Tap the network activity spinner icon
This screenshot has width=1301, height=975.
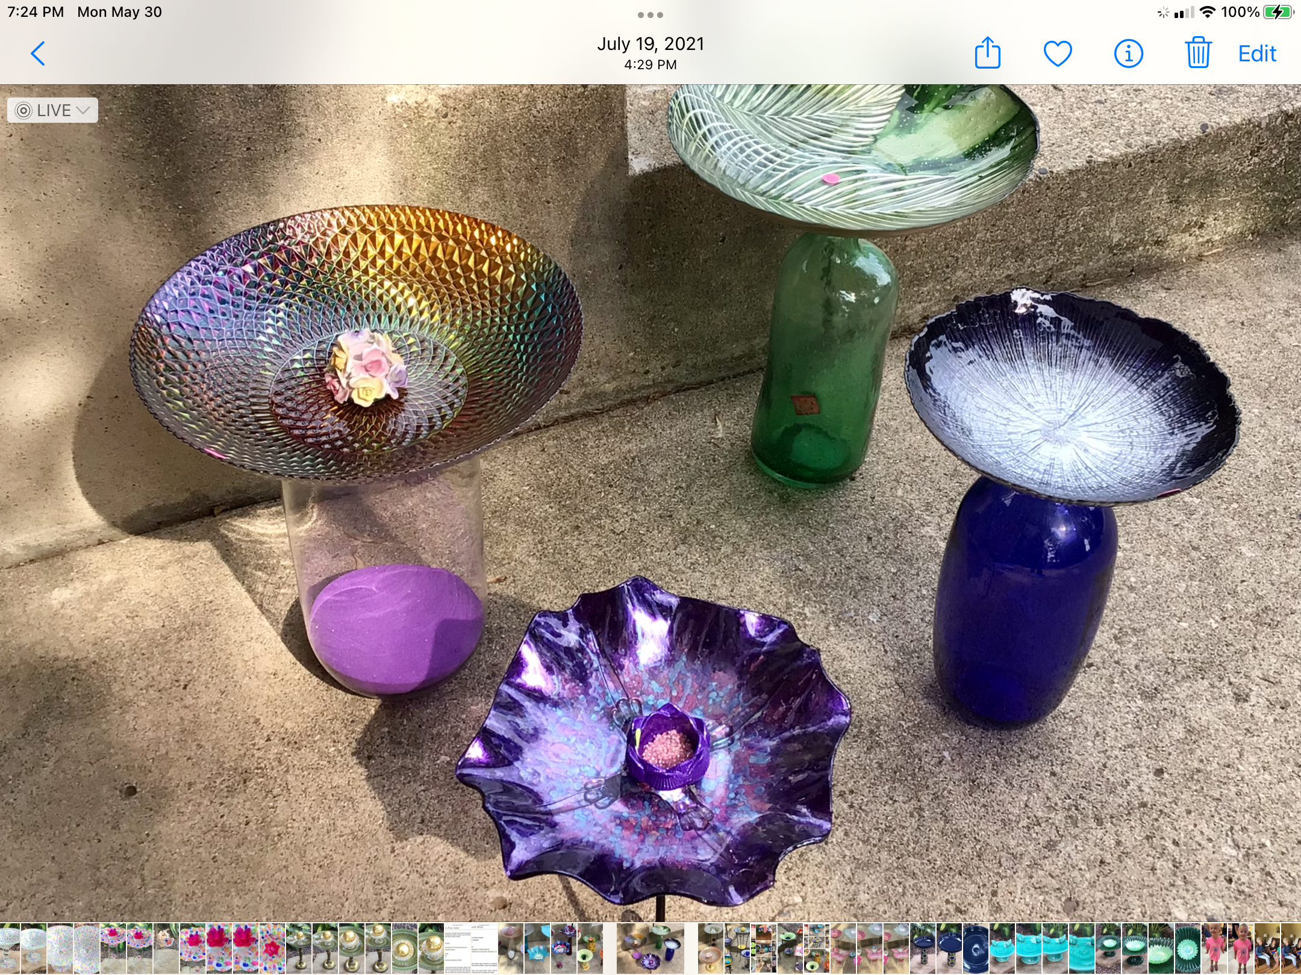tap(1163, 13)
